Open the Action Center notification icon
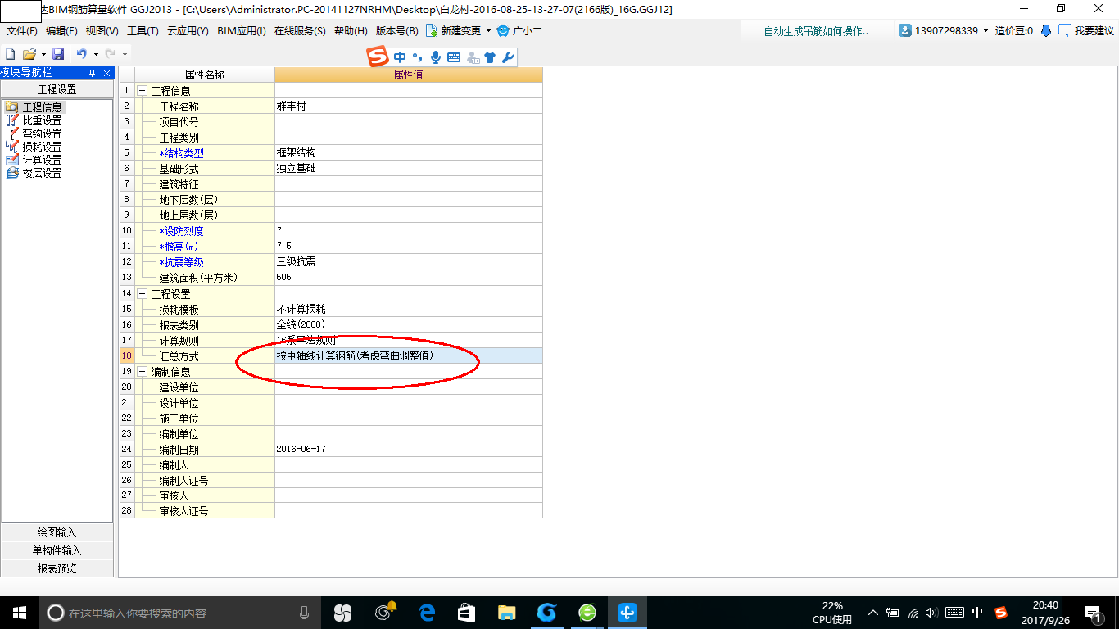1119x629 pixels. pos(1094,613)
